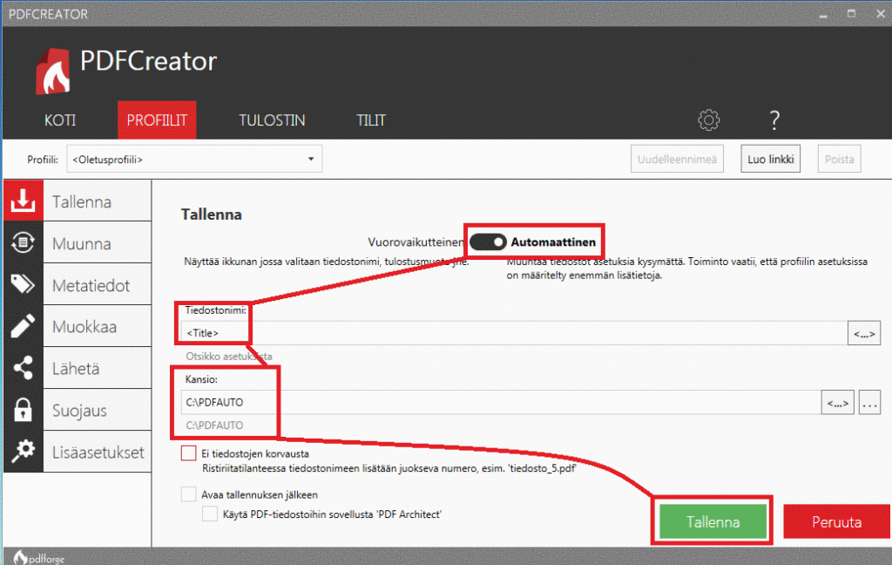The width and height of the screenshot is (892, 565).
Task: Toggle the Vuorovaikutteinen/Automaattinen switch
Action: (488, 242)
